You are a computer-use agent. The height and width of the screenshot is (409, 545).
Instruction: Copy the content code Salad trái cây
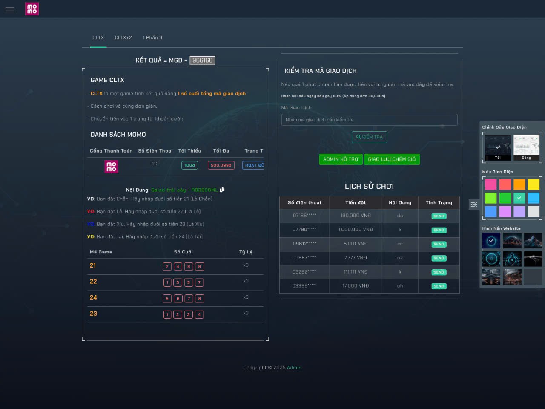click(222, 190)
